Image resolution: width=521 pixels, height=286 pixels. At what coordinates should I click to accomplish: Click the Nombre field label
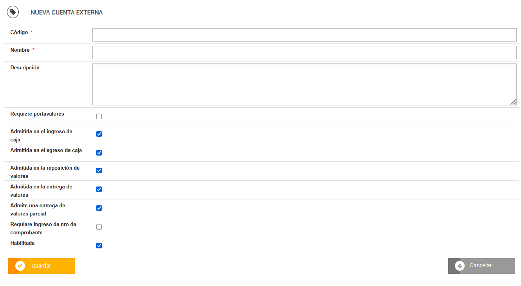(20, 50)
